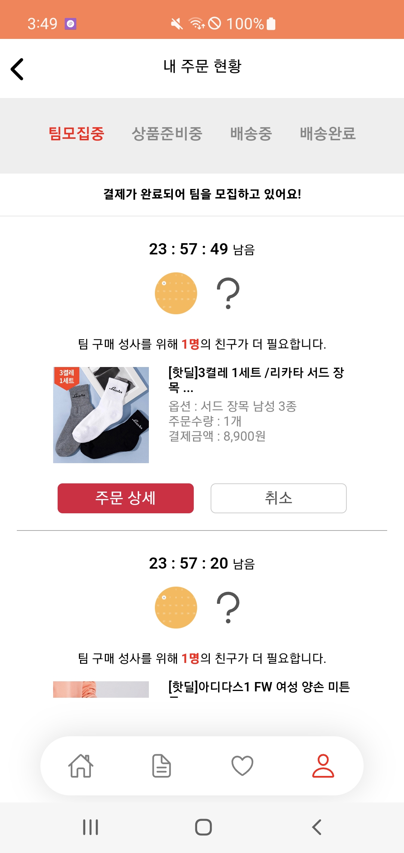Tap question mark slot for Adidas mittens team
Screen dimensions: 404x853
tap(228, 608)
